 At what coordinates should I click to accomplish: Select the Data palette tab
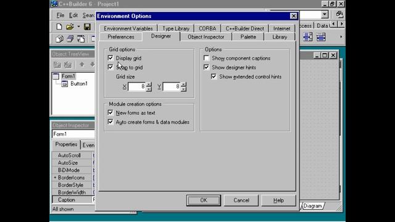322,26
